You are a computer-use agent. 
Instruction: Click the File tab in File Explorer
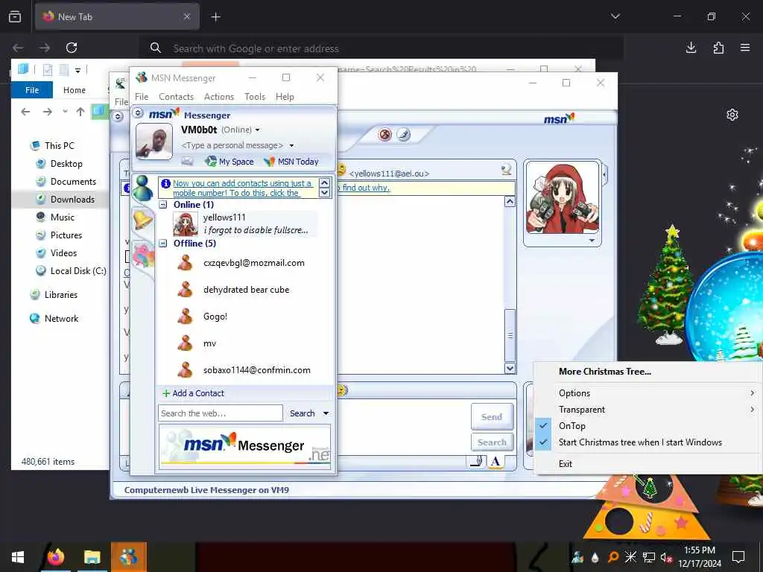(32, 90)
